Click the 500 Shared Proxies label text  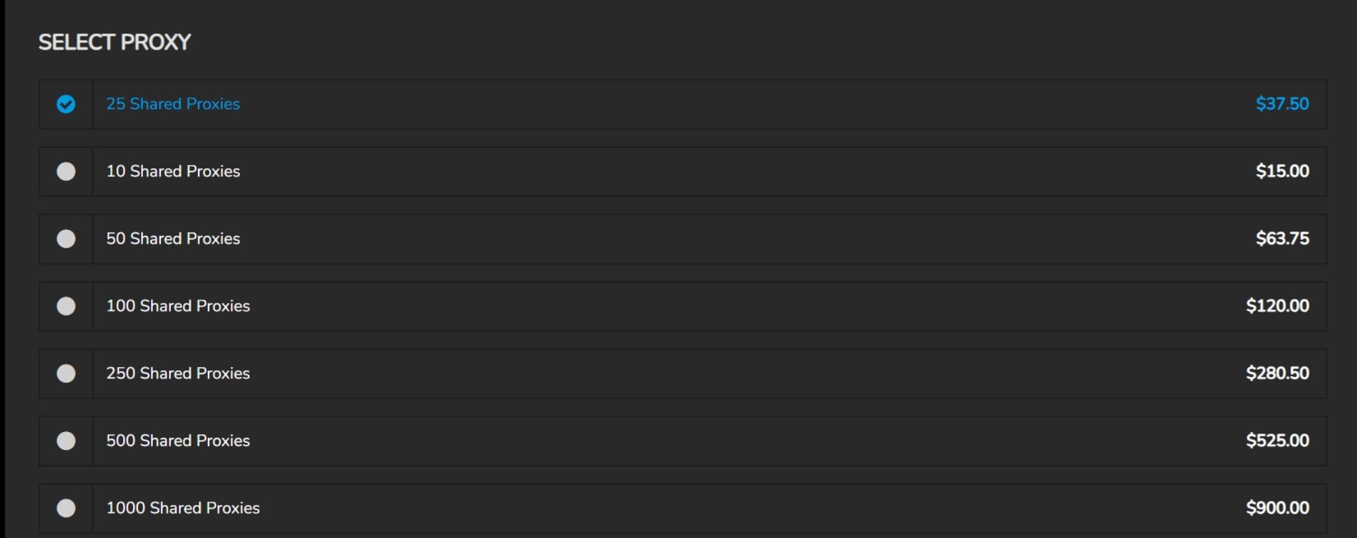pyautogui.click(x=178, y=441)
